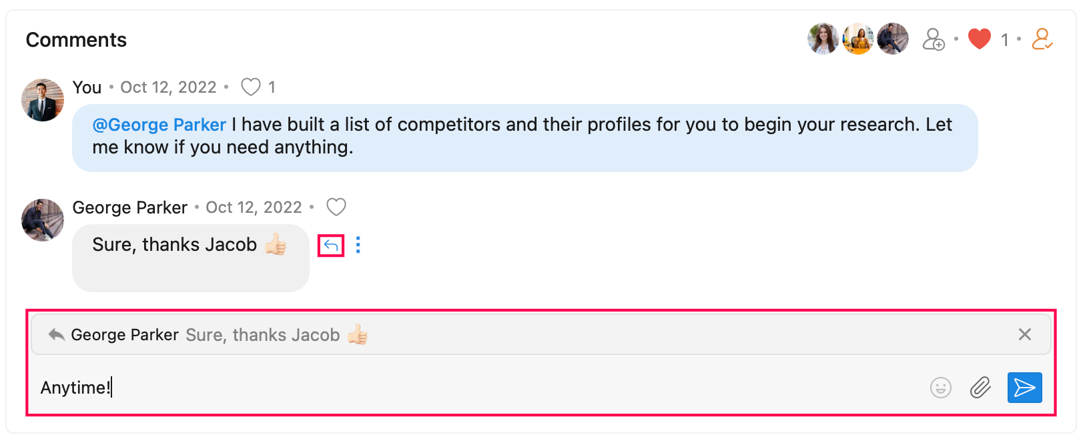The height and width of the screenshot is (443, 1085).
Task: Click the red heart in the header
Action: tap(979, 39)
